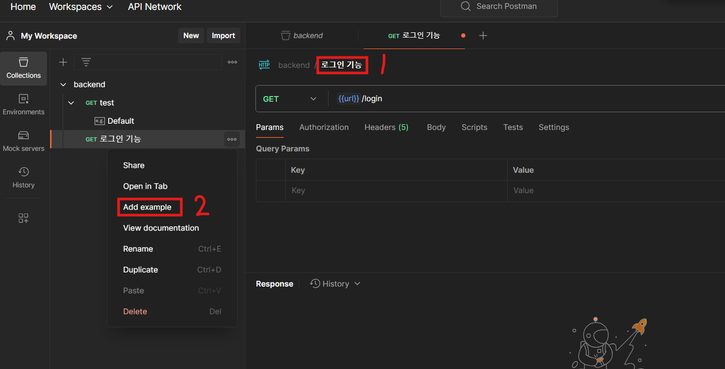This screenshot has height=369, width=725.
Task: Switch to the Scripts tab
Action: tap(474, 127)
